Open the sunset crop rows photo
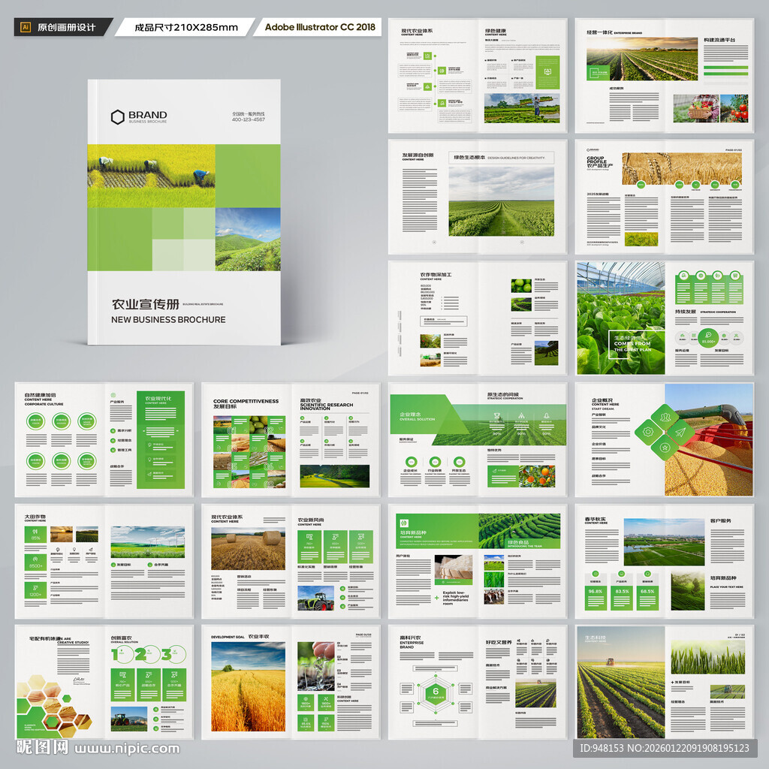The width and height of the screenshot is (769, 769). (x=642, y=59)
